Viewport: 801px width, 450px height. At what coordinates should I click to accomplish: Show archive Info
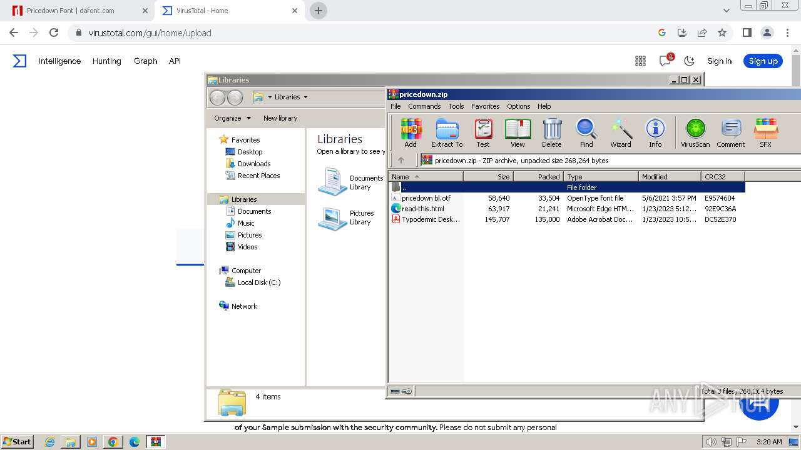pyautogui.click(x=655, y=132)
